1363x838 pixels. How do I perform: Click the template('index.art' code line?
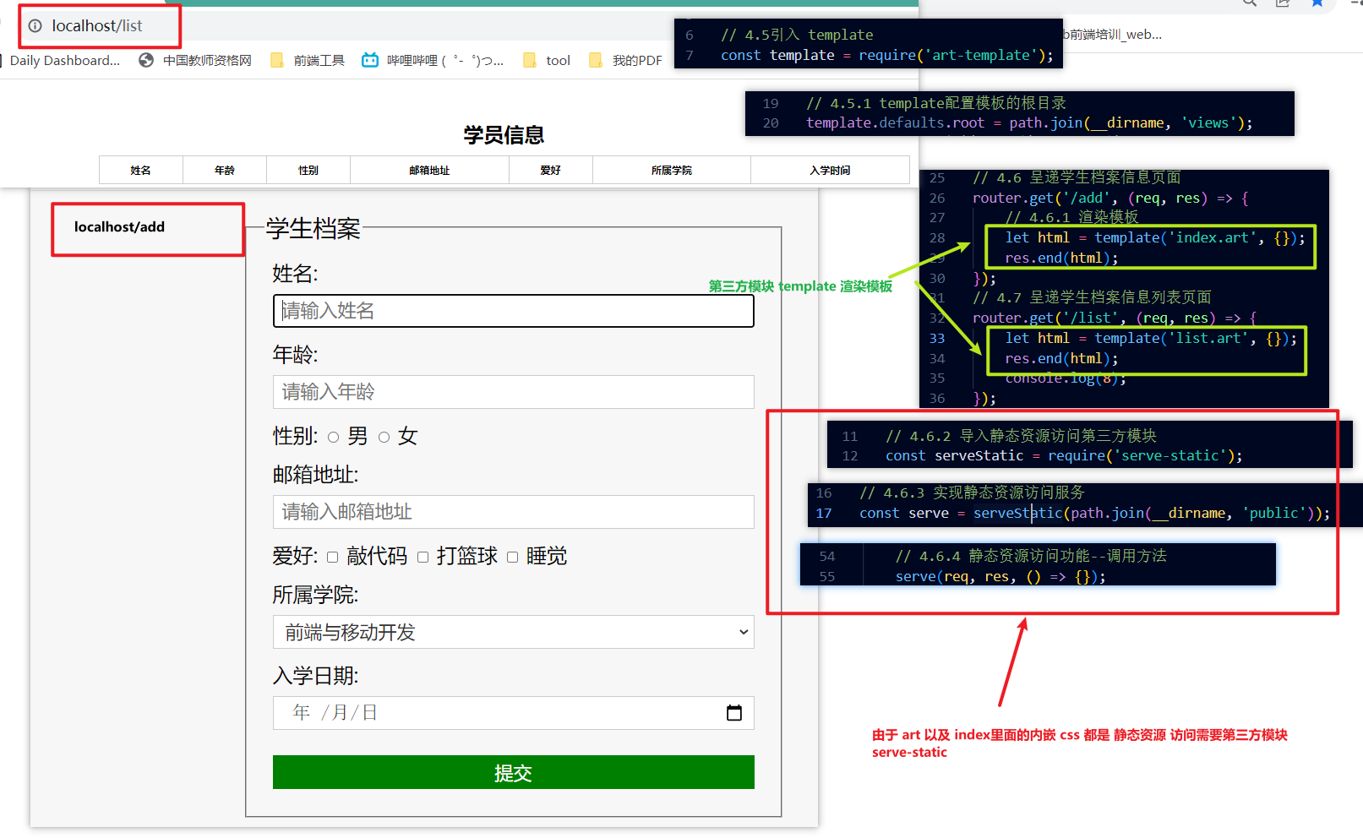(x=1155, y=237)
